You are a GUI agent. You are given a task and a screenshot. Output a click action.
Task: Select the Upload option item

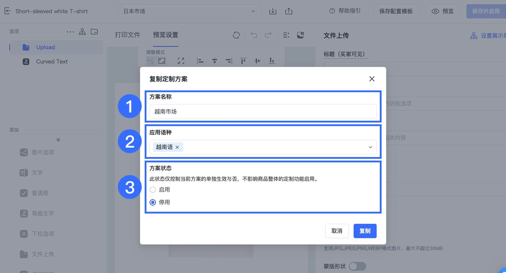click(56, 47)
